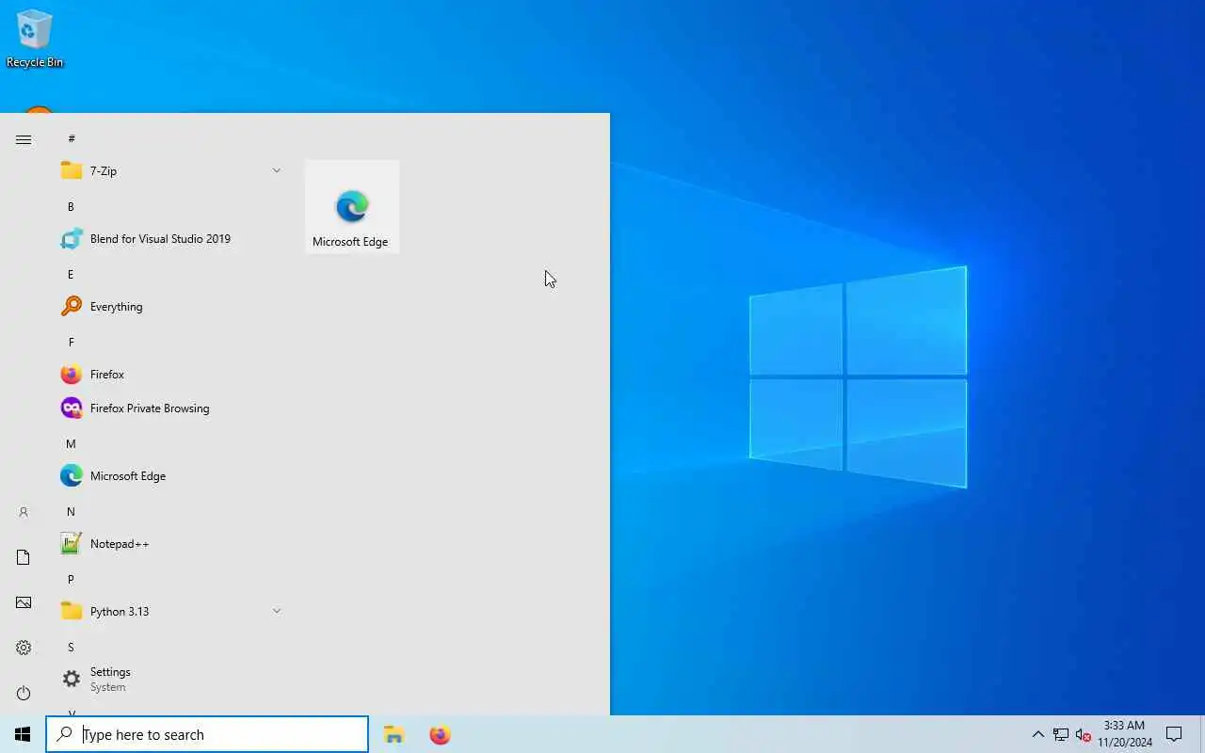Open Firefox from the taskbar
Viewport: 1205px width, 753px height.
point(440,734)
